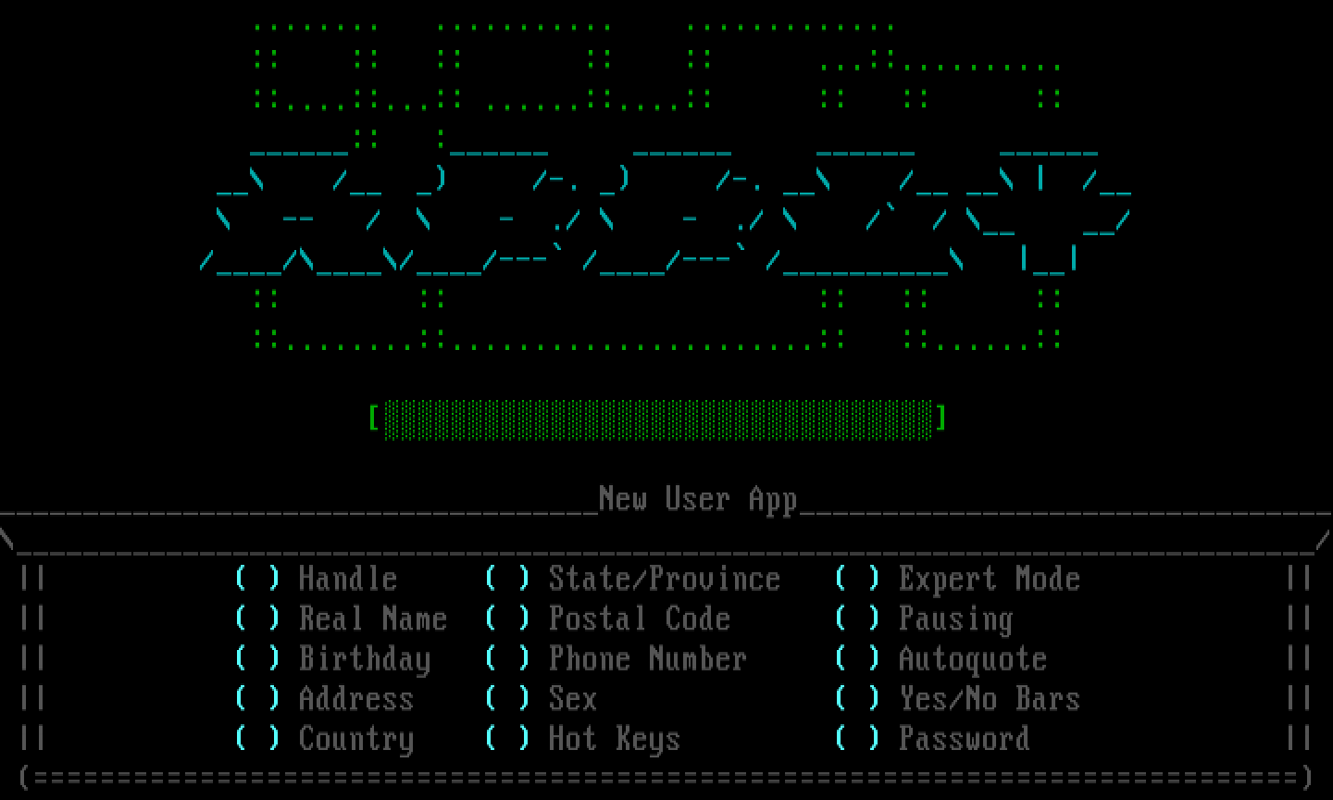1333x800 pixels.
Task: Mark the Phone Number checkbox
Action: pos(507,658)
